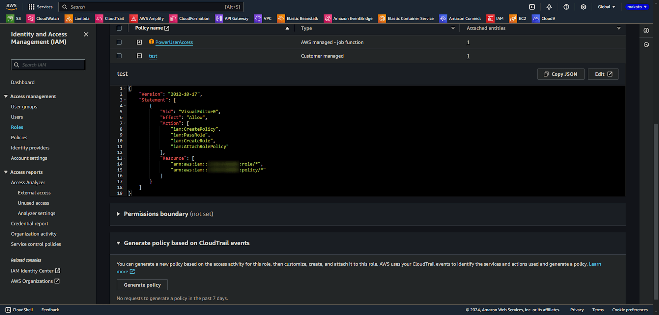Sort by the Attached entities column arrow
This screenshot has width=659, height=315.
619,28
